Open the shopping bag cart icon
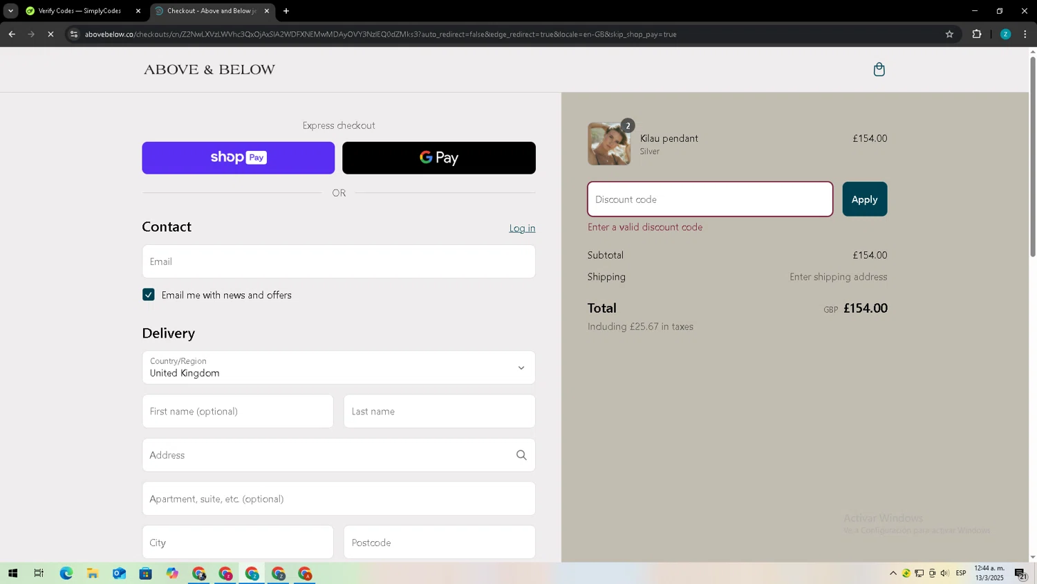The image size is (1037, 584). point(879,69)
